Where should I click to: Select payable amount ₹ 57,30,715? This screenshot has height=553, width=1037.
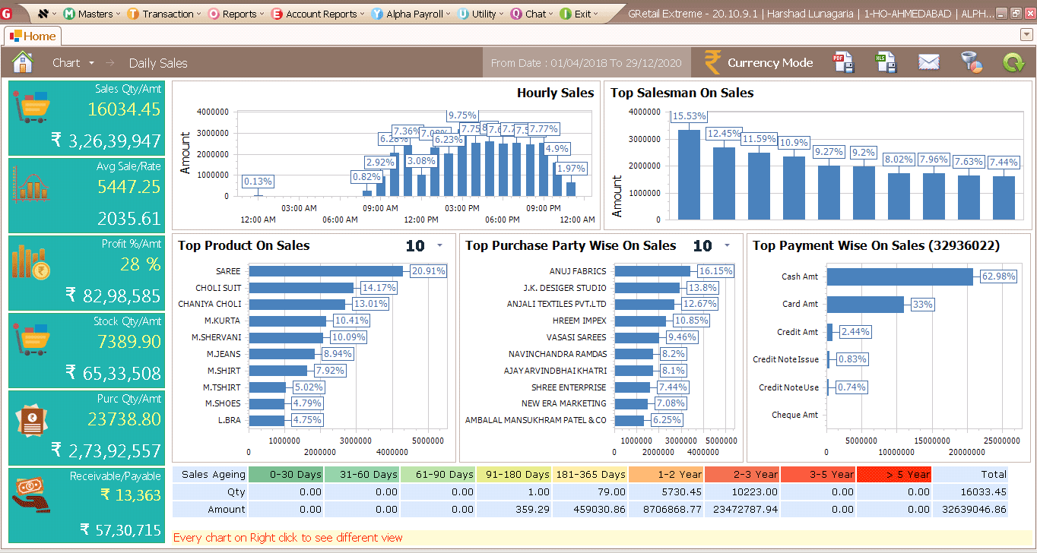(x=121, y=530)
